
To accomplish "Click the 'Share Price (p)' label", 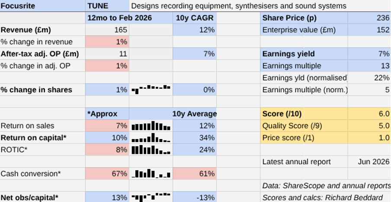I will pyautogui.click(x=304, y=18).
